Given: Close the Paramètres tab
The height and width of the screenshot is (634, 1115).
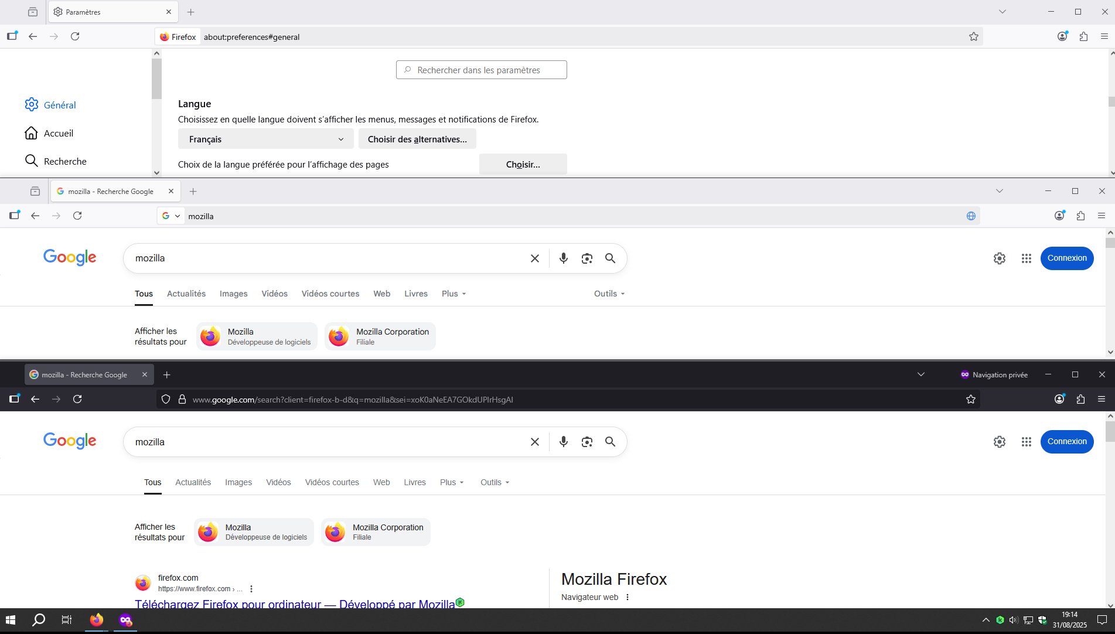Looking at the screenshot, I should click(169, 12).
